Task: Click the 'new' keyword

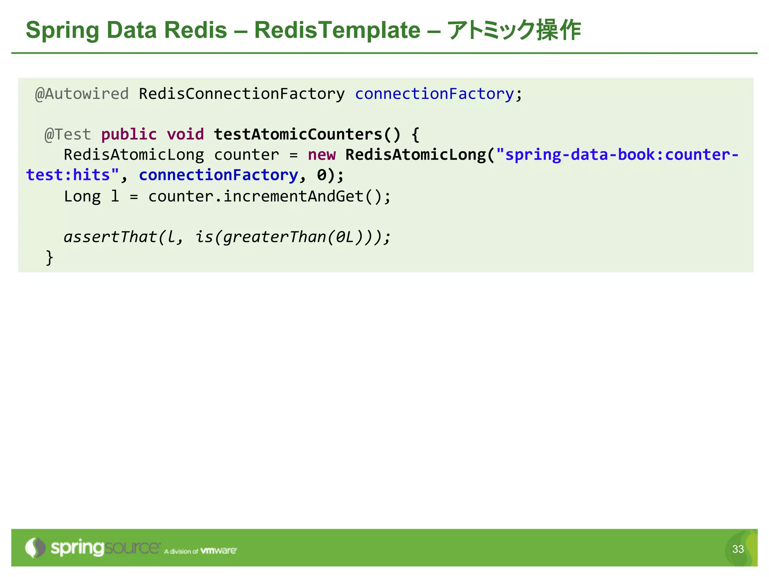Action: click(x=322, y=155)
